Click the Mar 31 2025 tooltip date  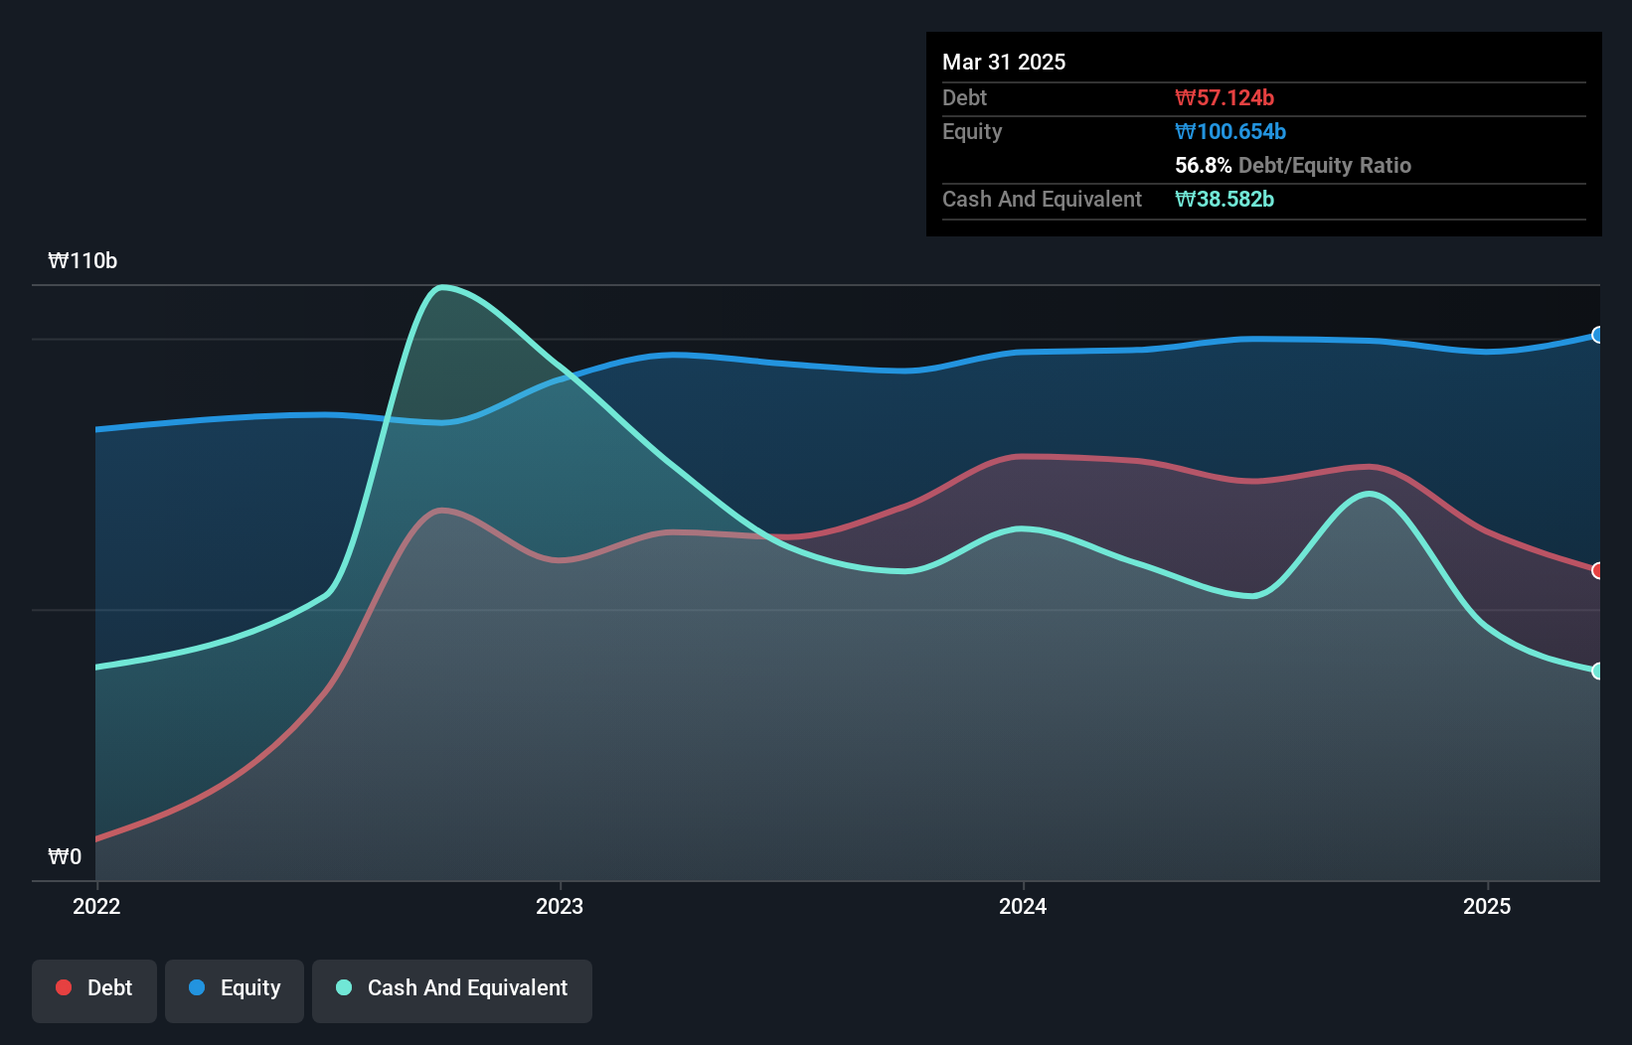pyautogui.click(x=1004, y=62)
